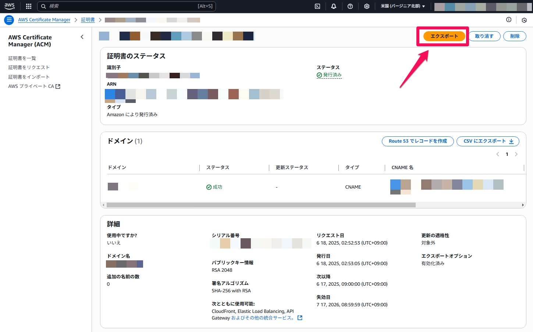The height and width of the screenshot is (332, 533).
Task: Click the external link icon beside プライベート CA
Action: pos(58,86)
